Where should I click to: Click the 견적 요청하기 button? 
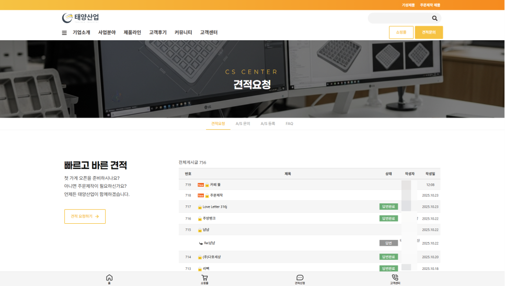pyautogui.click(x=85, y=216)
